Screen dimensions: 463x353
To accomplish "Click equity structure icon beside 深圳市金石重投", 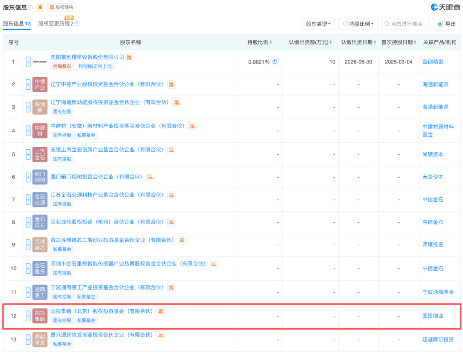I will click(213, 264).
